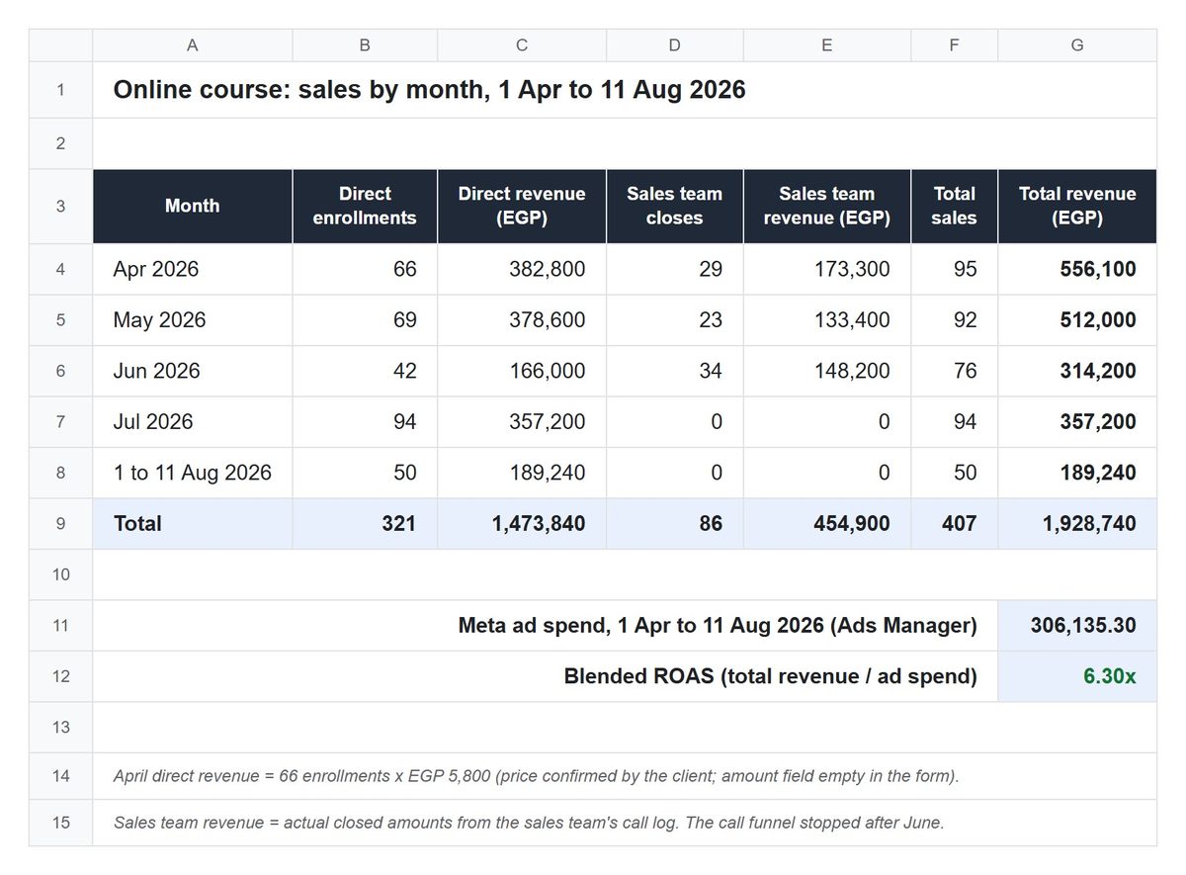Viewport: 1186px width, 875px height.
Task: Click the "Total revenue (EGP)" header cell
Action: (x=1077, y=206)
